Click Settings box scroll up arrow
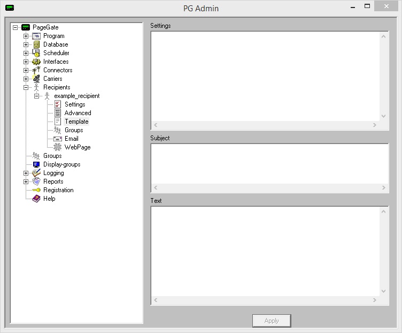Screen dimensions: 402x333 click(383, 36)
